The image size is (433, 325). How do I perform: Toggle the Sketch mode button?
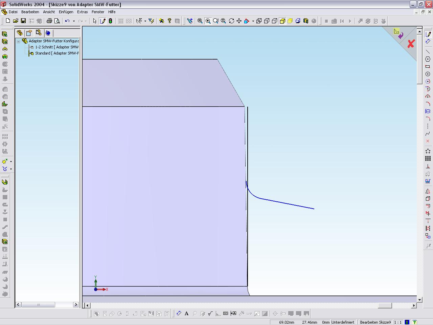click(x=103, y=21)
